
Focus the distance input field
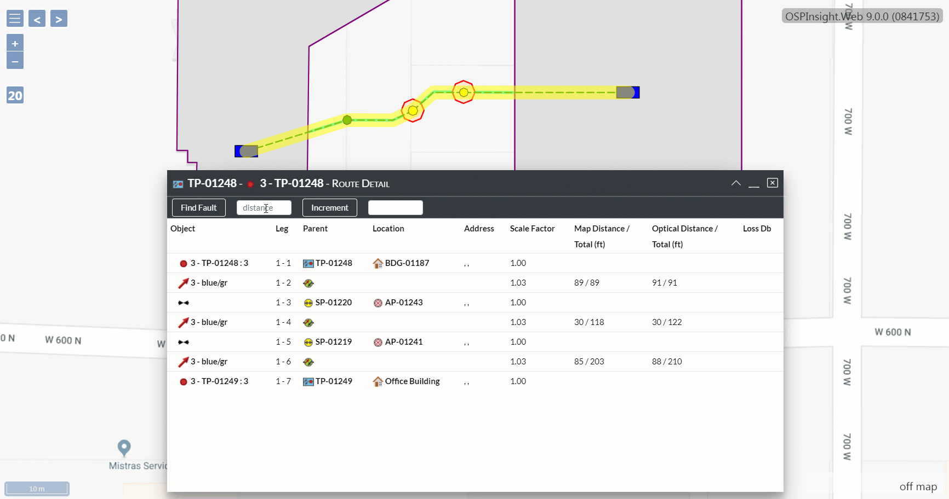pos(264,208)
